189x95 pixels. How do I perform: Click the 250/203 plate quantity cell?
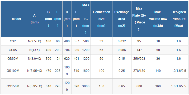click(139, 58)
